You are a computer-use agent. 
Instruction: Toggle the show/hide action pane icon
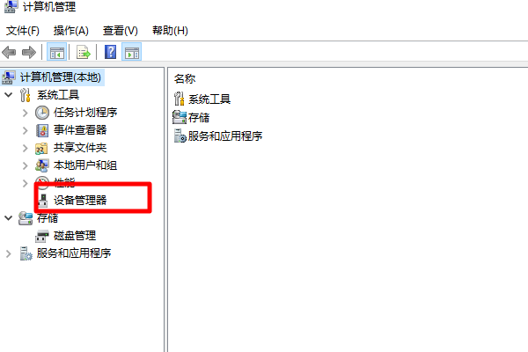tap(132, 52)
